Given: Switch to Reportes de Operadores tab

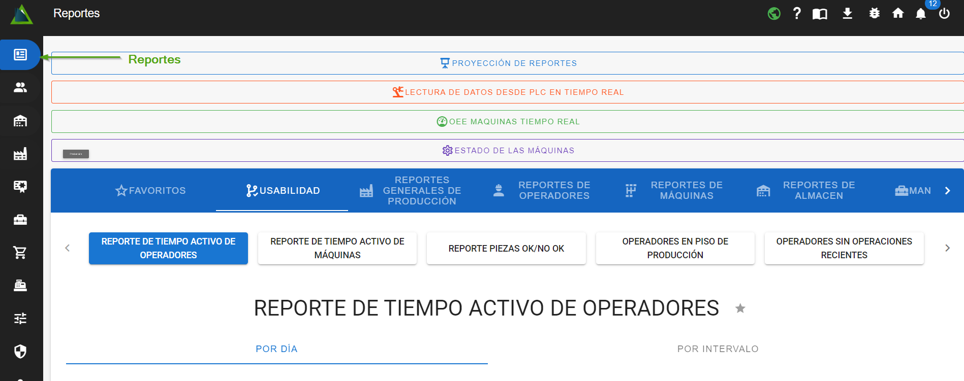Looking at the screenshot, I should [542, 190].
